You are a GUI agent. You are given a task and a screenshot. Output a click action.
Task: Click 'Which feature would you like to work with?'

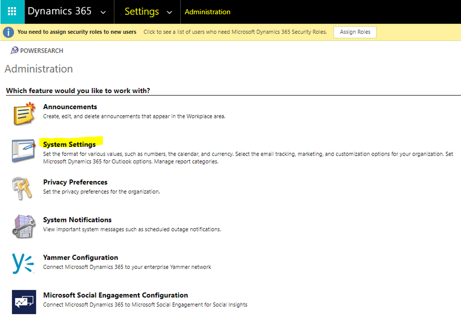coord(78,90)
